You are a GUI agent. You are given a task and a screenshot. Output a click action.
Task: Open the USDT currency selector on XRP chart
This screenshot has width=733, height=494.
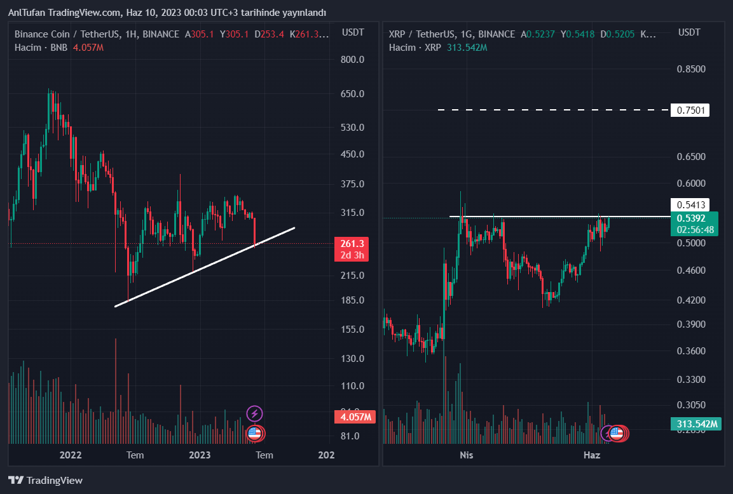tap(689, 32)
